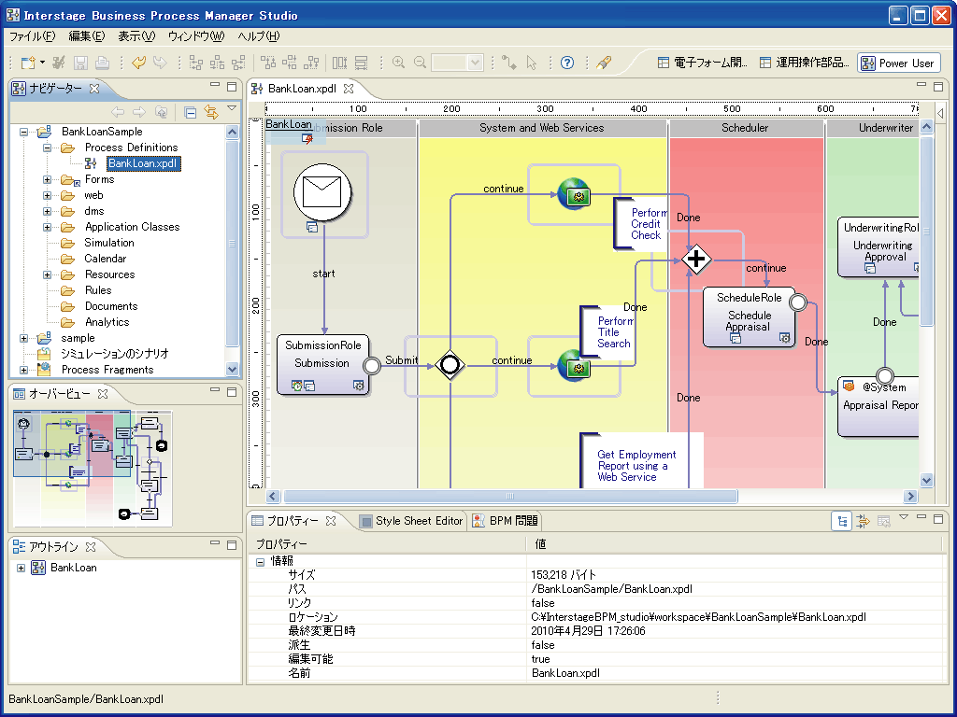Click the Zoom In magnifier icon
The image size is (957, 717).
tap(398, 63)
